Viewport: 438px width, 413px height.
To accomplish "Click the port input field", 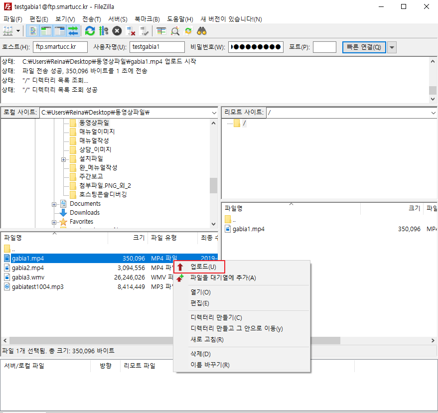I will pyautogui.click(x=324, y=47).
